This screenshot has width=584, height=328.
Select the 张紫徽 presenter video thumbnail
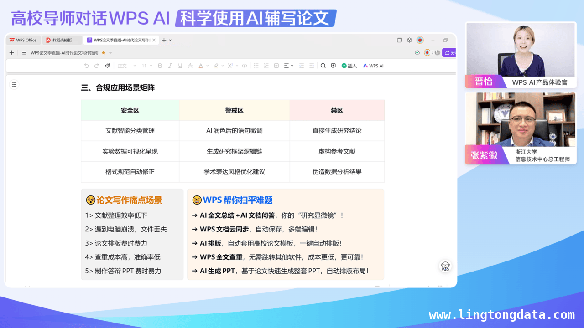[521, 128]
